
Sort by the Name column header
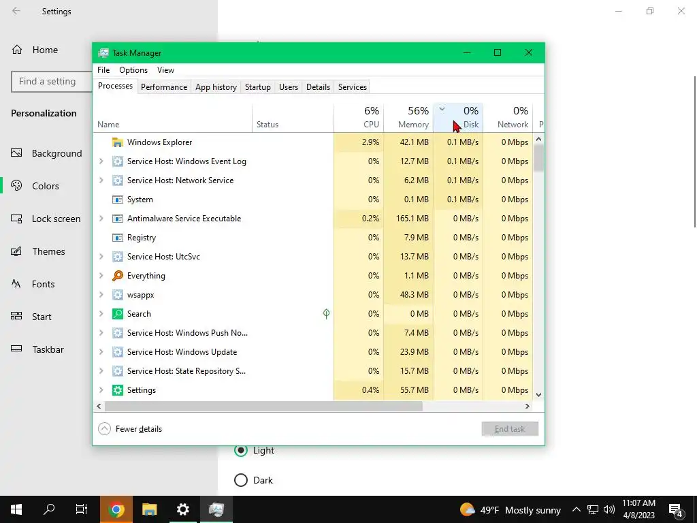point(172,118)
